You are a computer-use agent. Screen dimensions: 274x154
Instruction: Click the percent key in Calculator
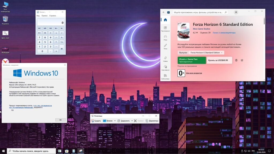tap(62, 37)
